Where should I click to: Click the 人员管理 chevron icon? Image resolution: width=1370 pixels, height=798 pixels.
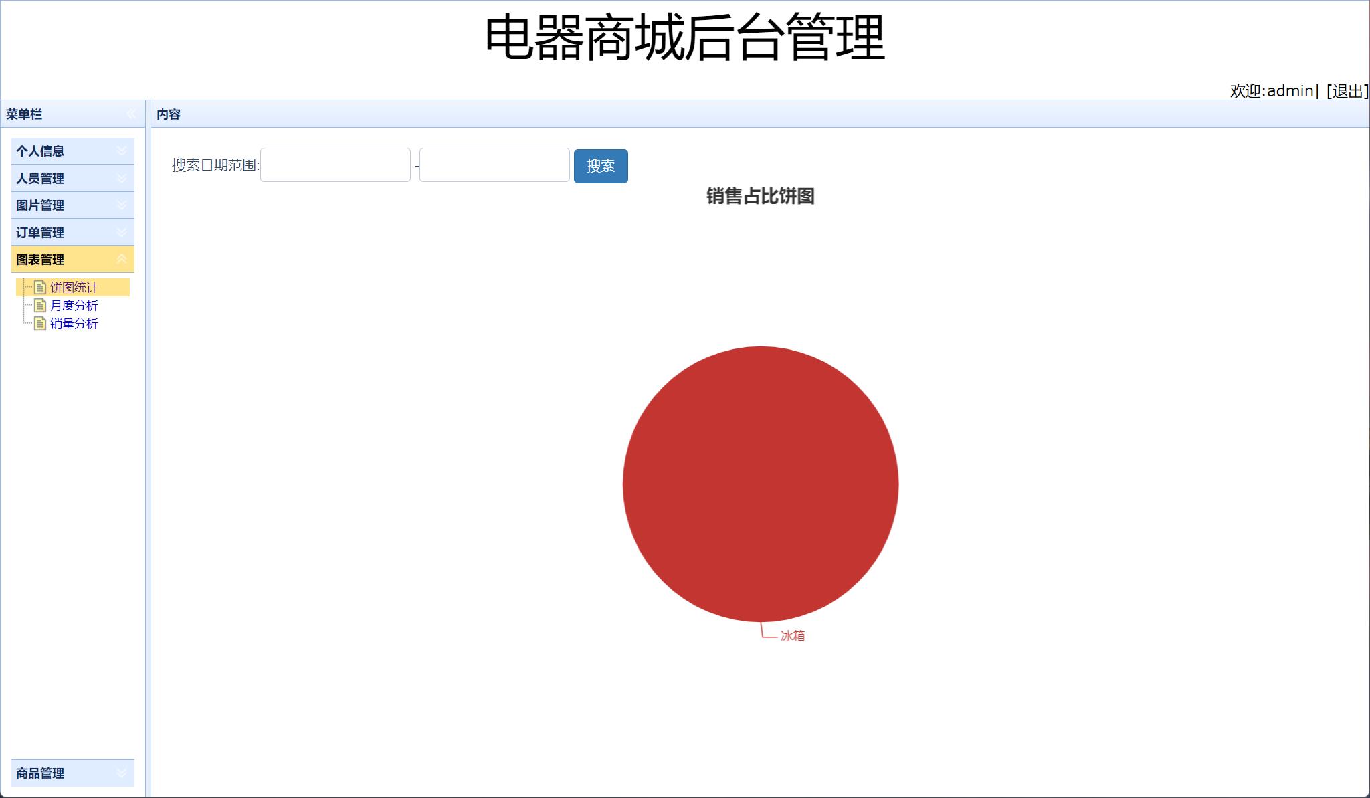[122, 179]
